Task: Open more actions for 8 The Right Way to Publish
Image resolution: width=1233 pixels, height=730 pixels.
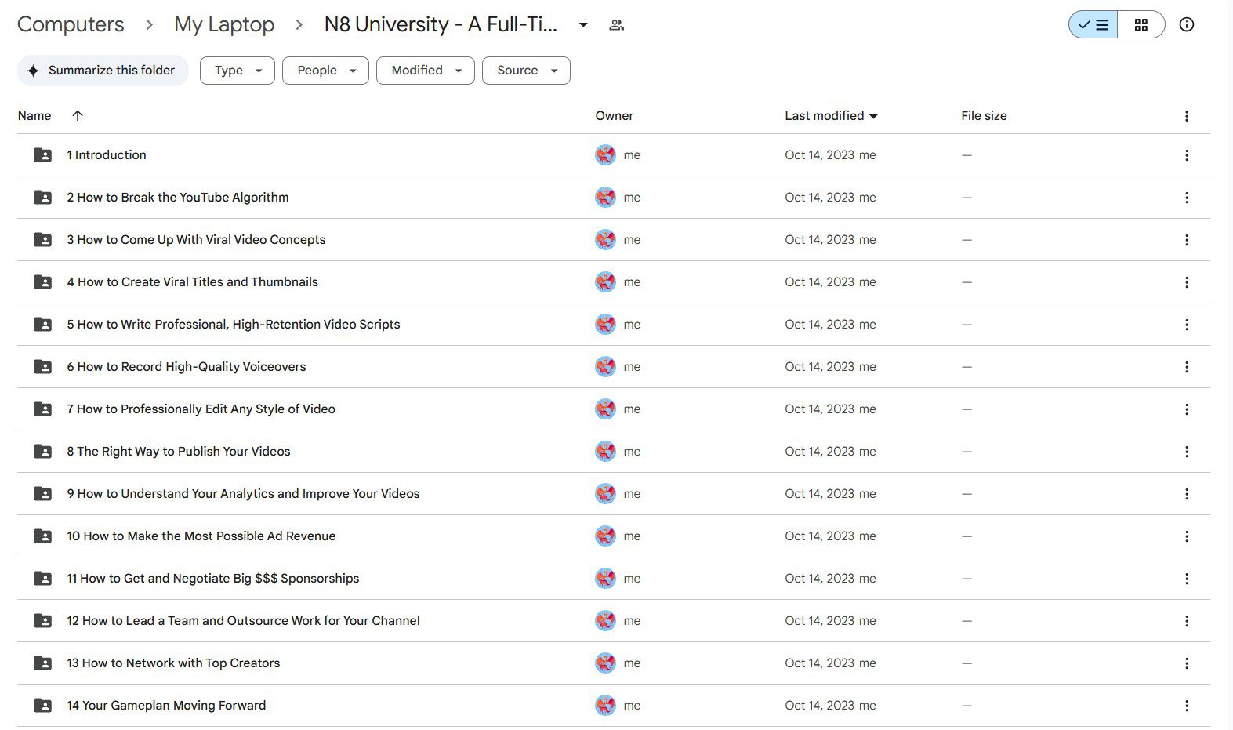Action: [1187, 452]
